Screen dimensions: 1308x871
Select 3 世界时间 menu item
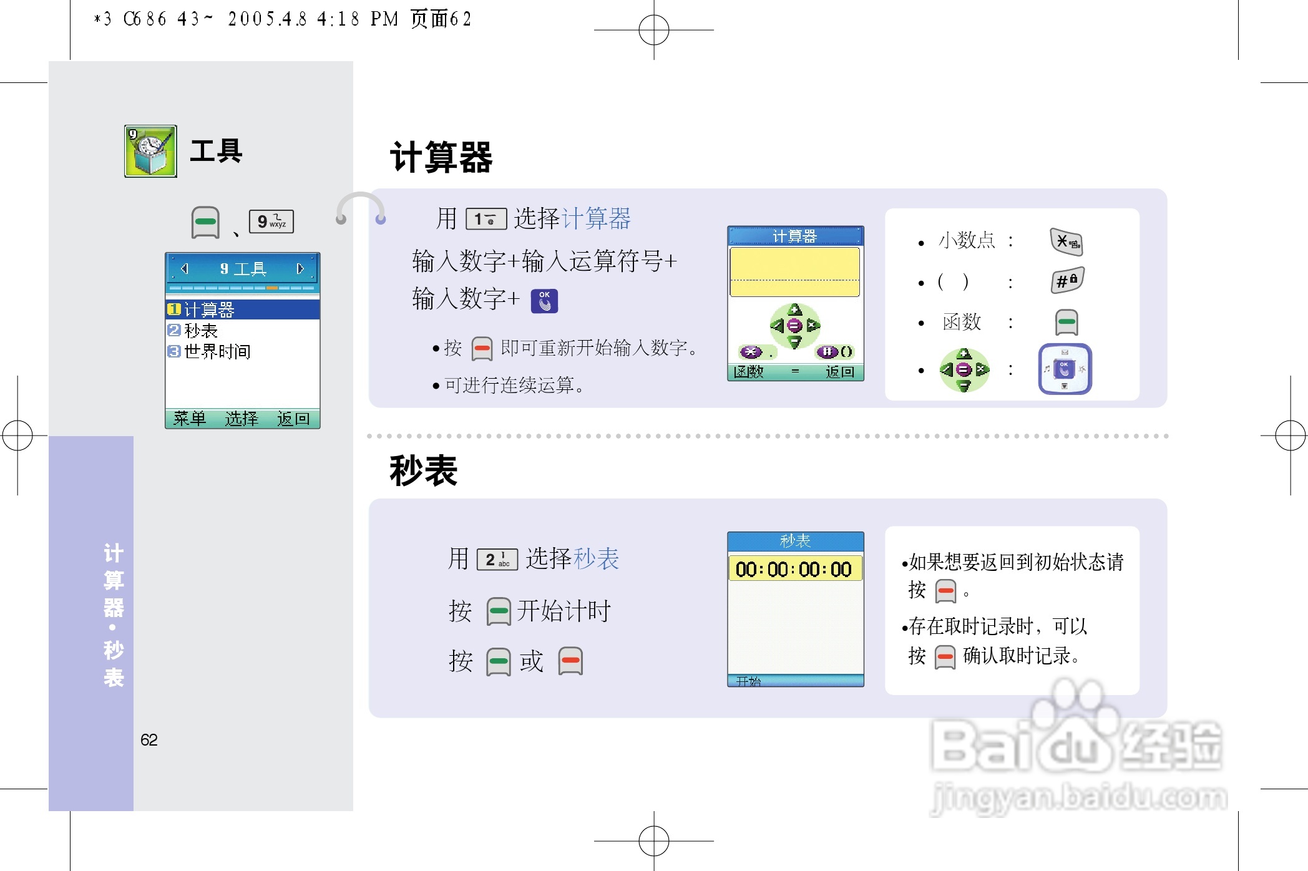pos(243,351)
